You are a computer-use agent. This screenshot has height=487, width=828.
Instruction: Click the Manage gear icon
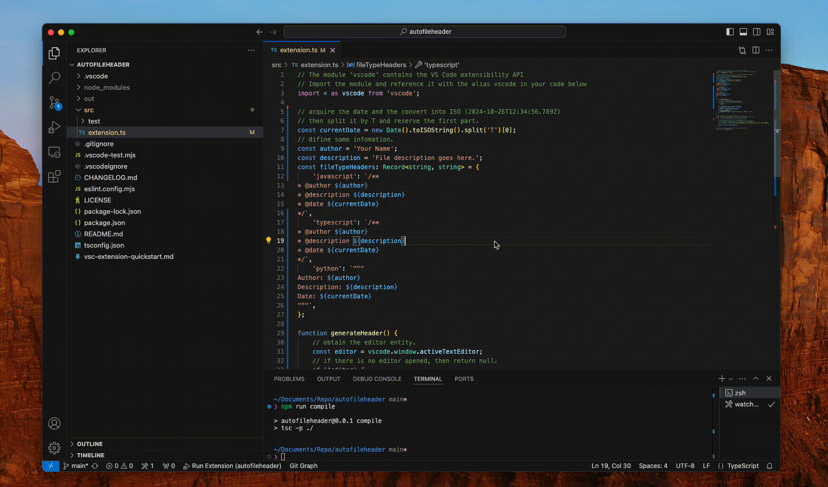[54, 448]
